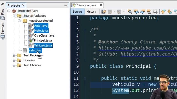Switch to Source view

[x=77, y=12]
